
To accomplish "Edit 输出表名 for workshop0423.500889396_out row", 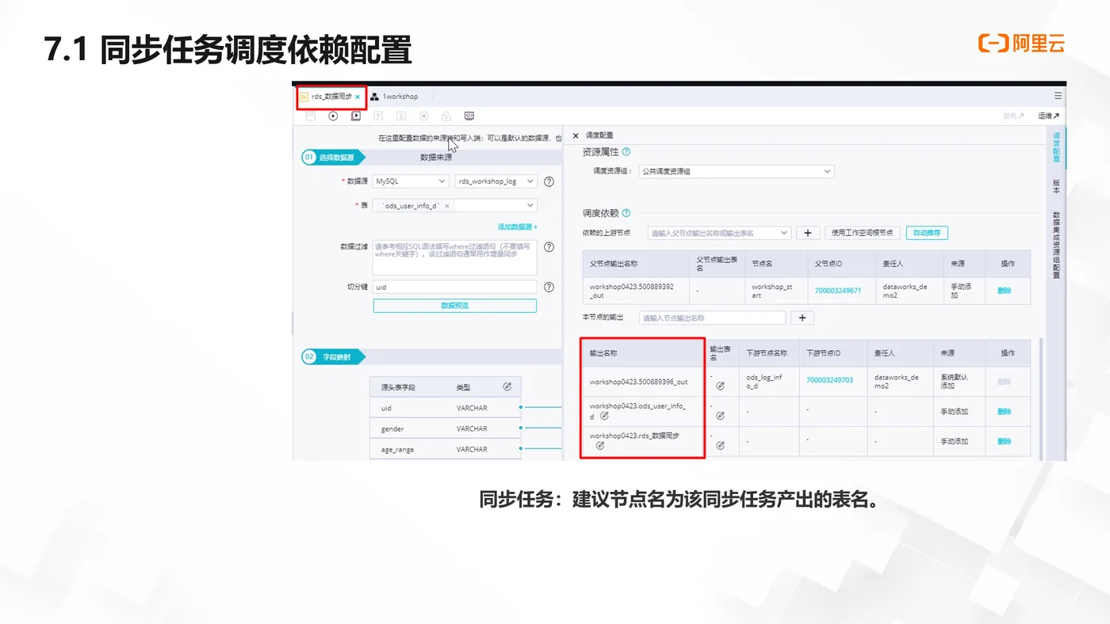I will (x=721, y=386).
